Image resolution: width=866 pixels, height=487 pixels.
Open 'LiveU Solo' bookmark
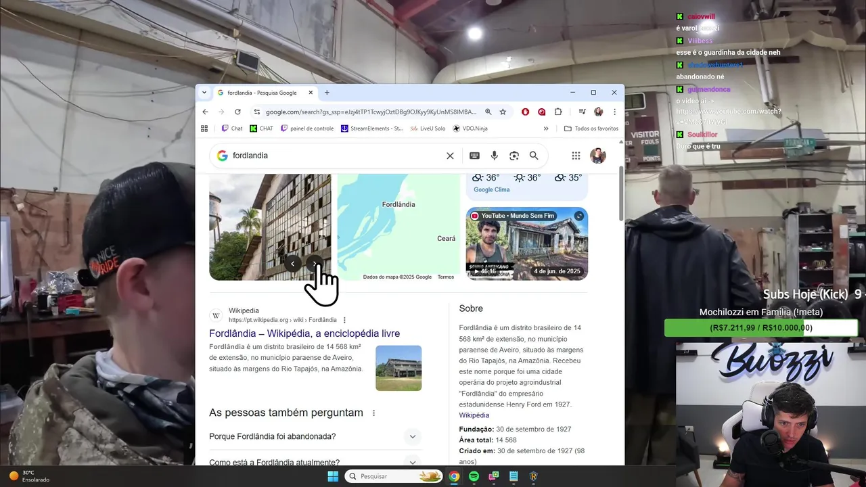(x=428, y=129)
